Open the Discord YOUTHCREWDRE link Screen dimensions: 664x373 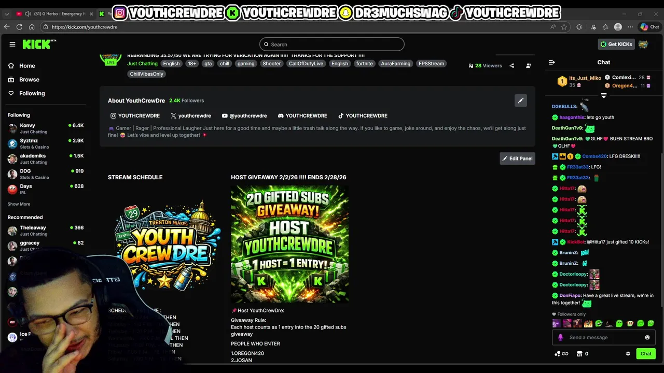tap(302, 116)
